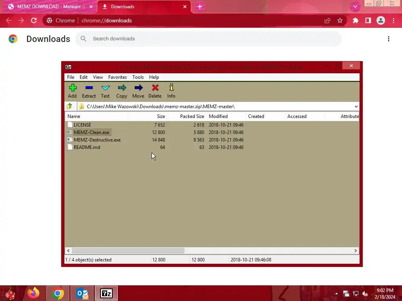Select the MEMZ-Destructive.exe file icon
This screenshot has width=402, height=301.
[70, 140]
